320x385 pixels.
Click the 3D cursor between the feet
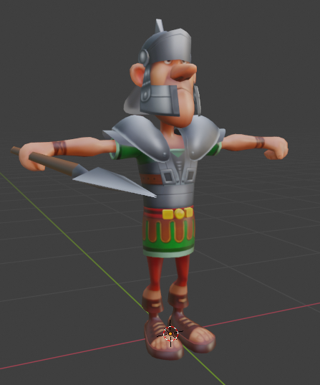[x=170, y=333]
